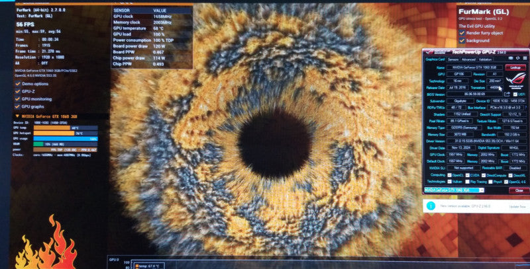This screenshot has width=530, height=269.
Task: Open GPU-Z screenshot camera icon
Action: [x=511, y=58]
